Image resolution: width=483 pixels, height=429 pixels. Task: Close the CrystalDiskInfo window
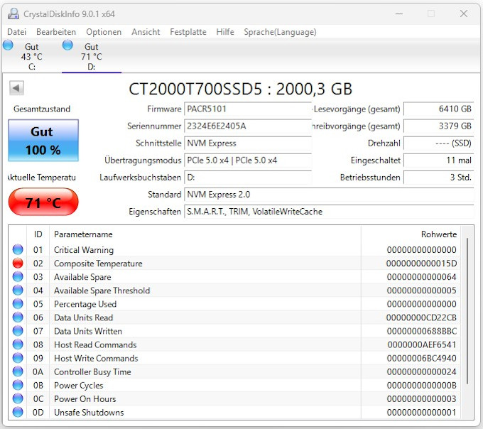point(464,13)
